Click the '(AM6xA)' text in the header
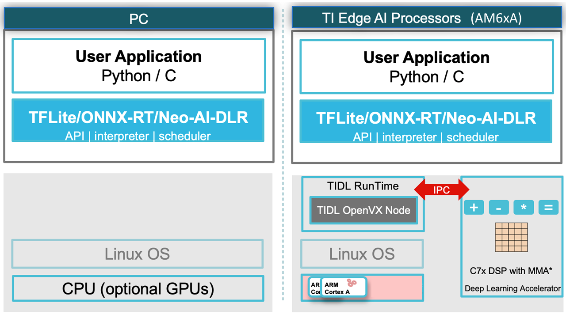The height and width of the screenshot is (318, 566). click(497, 18)
